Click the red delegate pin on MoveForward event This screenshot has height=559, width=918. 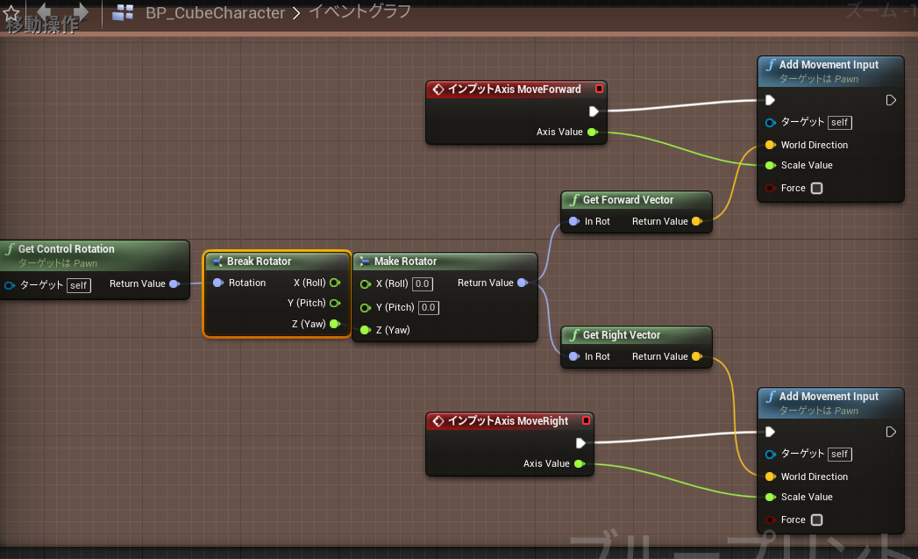pyautogui.click(x=599, y=89)
